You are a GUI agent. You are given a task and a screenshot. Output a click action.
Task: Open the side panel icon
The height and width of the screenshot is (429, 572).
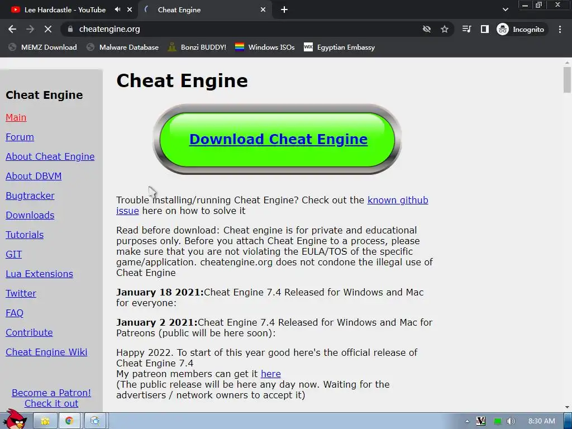[x=484, y=29]
